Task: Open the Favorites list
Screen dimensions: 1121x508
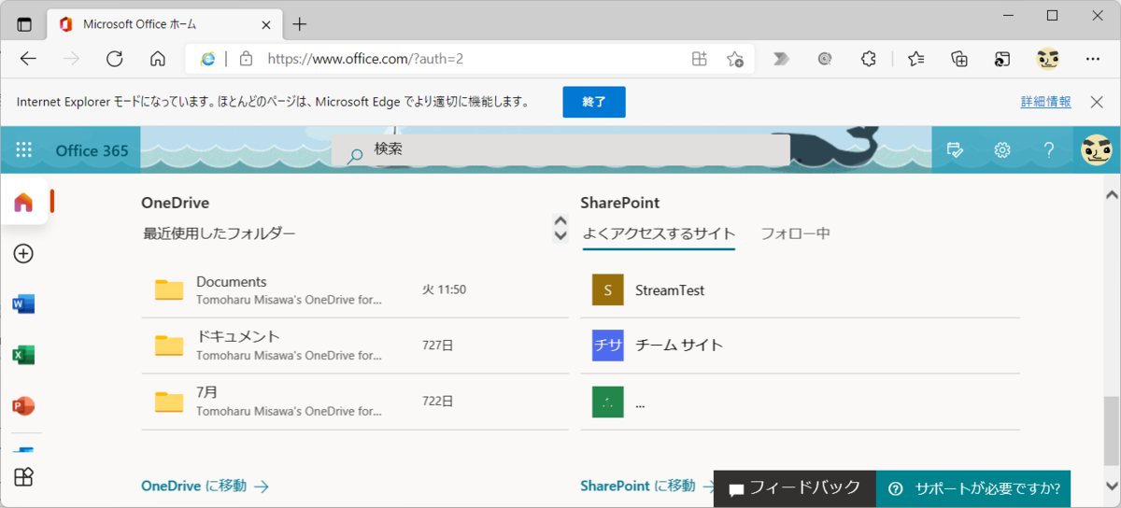Action: click(915, 59)
